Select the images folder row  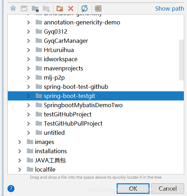96,142
